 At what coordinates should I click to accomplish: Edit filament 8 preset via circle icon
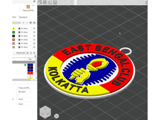click(x=34, y=40)
